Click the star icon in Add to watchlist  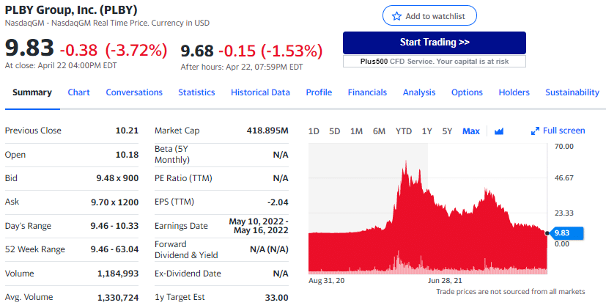(396, 16)
